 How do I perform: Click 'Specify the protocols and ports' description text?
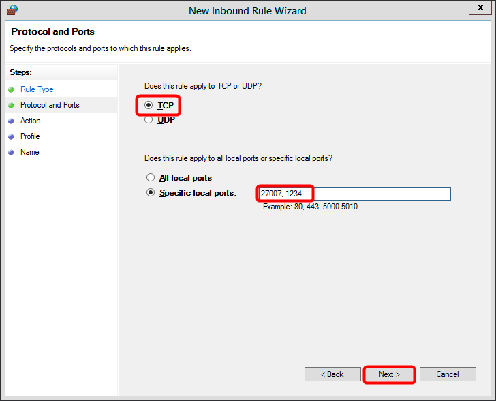(x=100, y=48)
